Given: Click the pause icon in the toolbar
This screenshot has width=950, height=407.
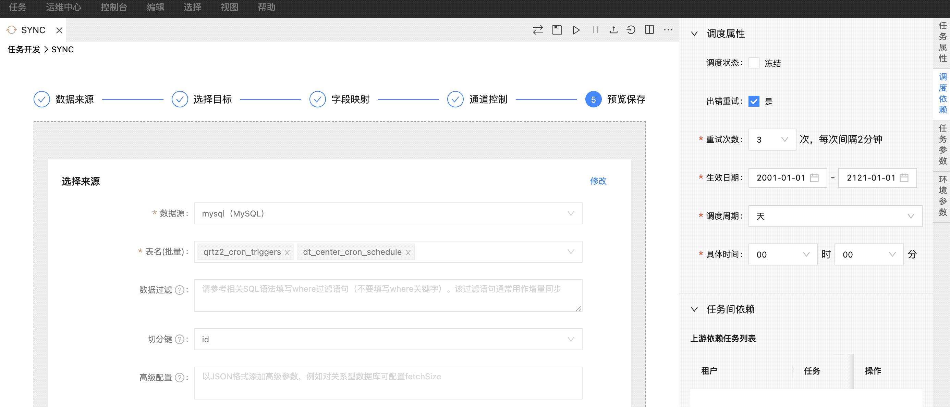Looking at the screenshot, I should click(595, 30).
